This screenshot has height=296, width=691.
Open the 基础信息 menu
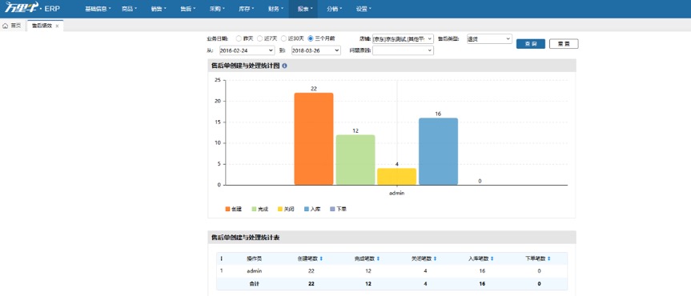(98, 9)
